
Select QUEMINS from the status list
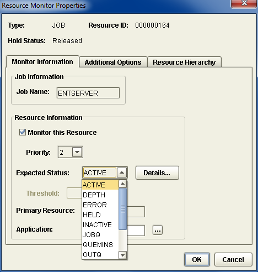coord(100,244)
